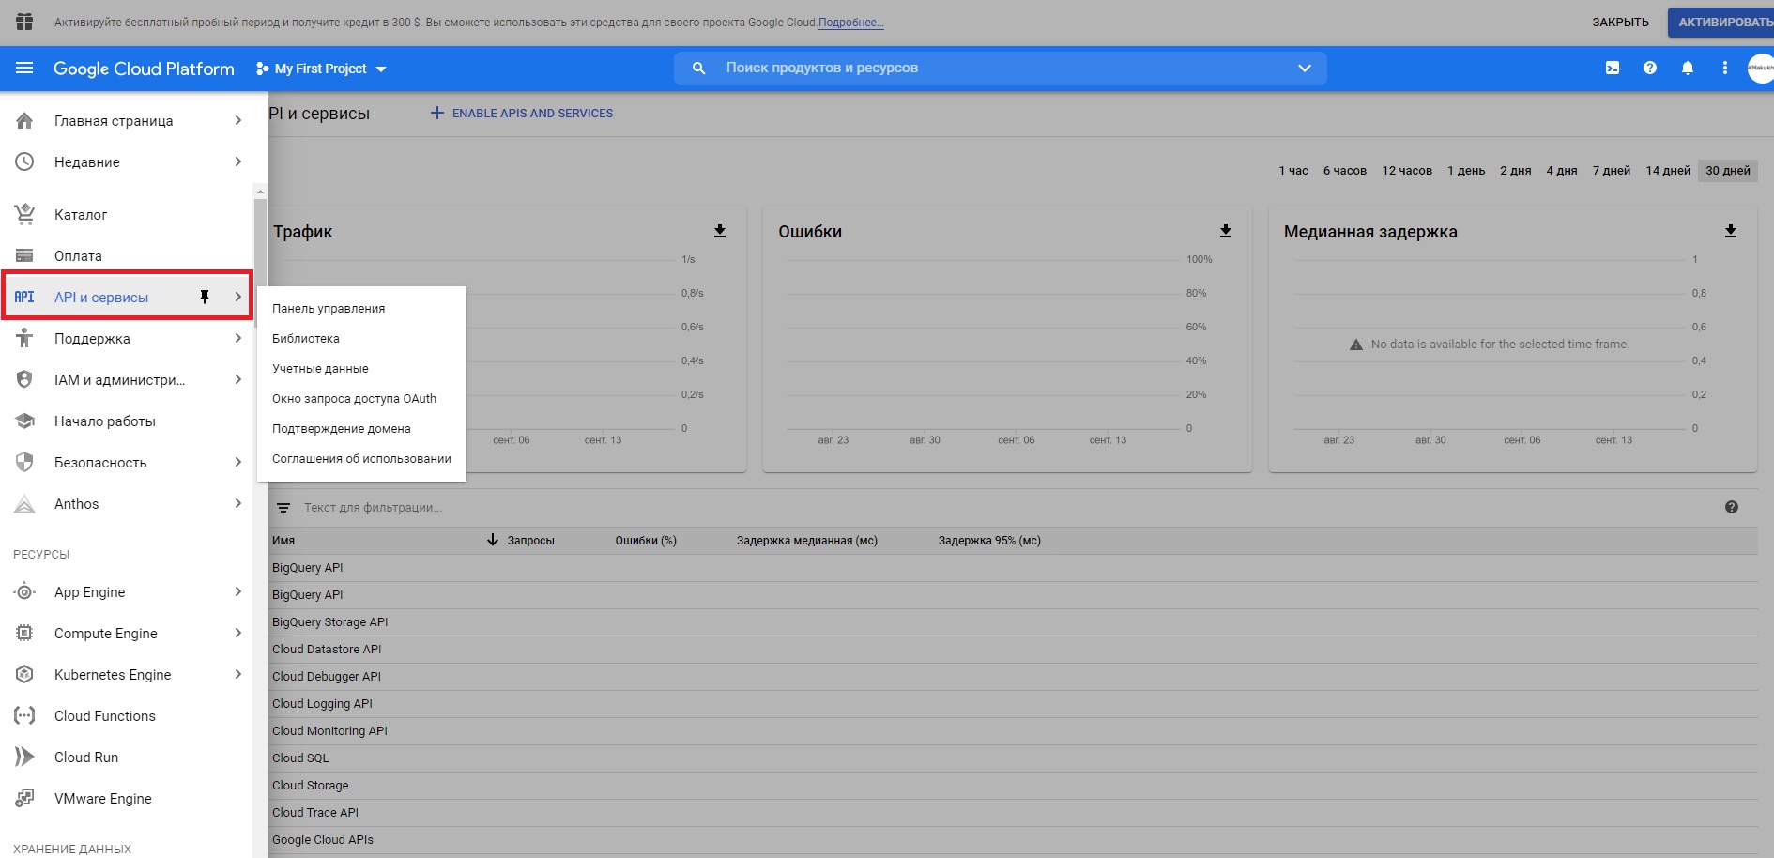Click ЗАКРЫТЬ in the promo banner
Viewport: 1774px width, 858px height.
pyautogui.click(x=1620, y=23)
